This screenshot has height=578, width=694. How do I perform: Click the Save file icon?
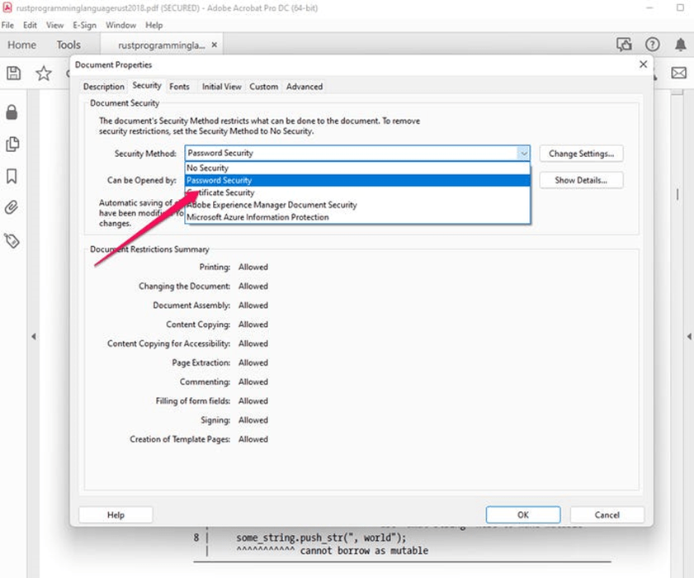tap(13, 73)
